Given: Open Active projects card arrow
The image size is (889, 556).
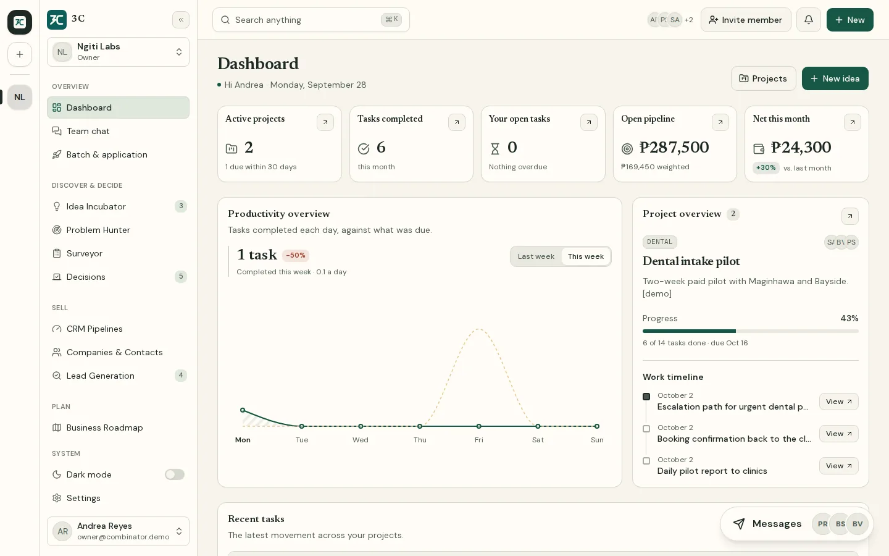Looking at the screenshot, I should [x=325, y=122].
